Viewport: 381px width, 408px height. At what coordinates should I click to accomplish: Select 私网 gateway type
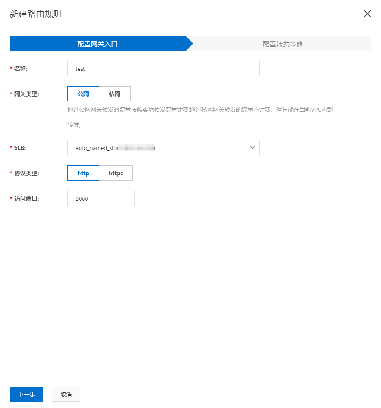click(x=114, y=94)
